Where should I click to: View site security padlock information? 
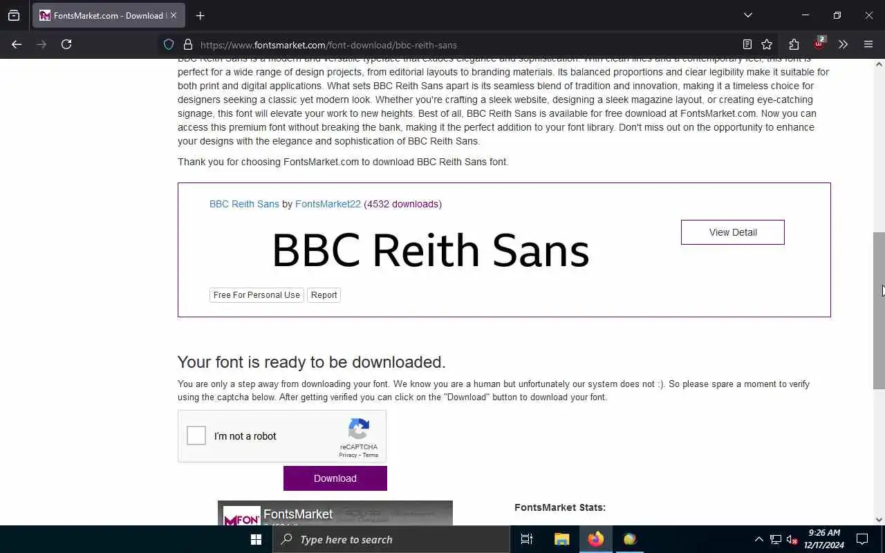point(187,45)
